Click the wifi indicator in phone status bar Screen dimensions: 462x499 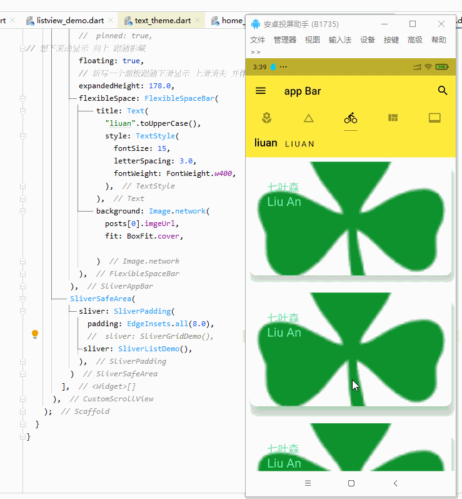point(428,67)
